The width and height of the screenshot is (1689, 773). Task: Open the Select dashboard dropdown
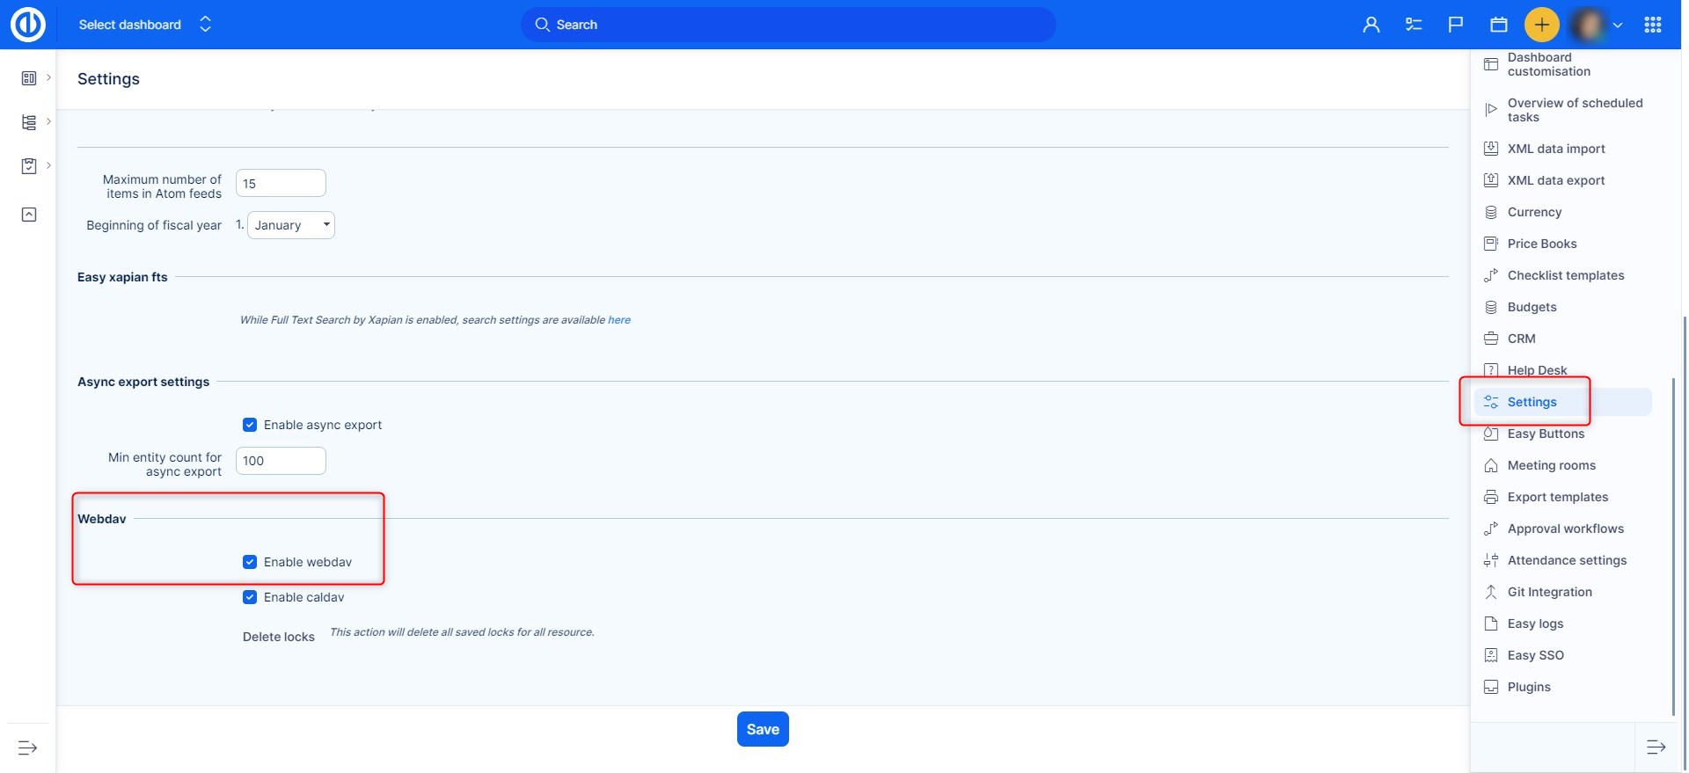click(145, 25)
